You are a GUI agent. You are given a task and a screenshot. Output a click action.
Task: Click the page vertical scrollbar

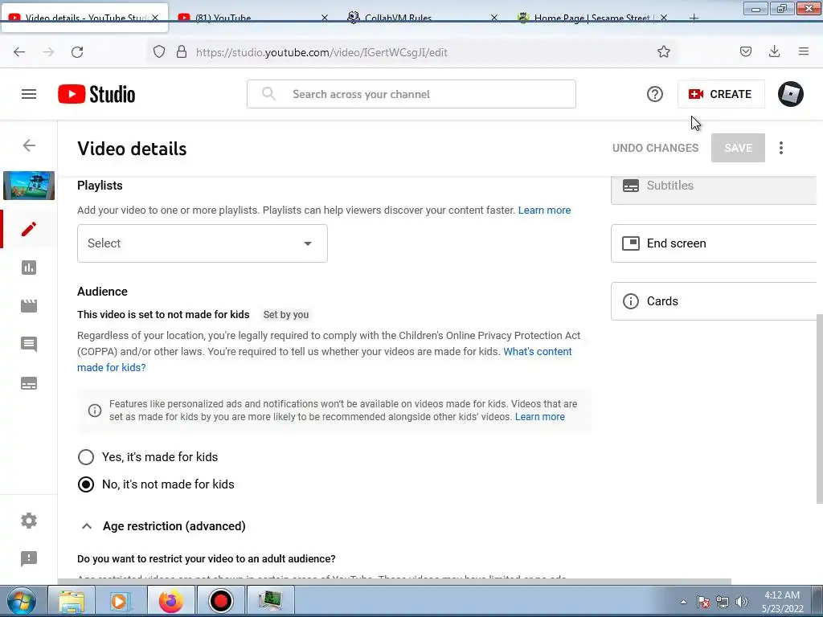(819, 409)
